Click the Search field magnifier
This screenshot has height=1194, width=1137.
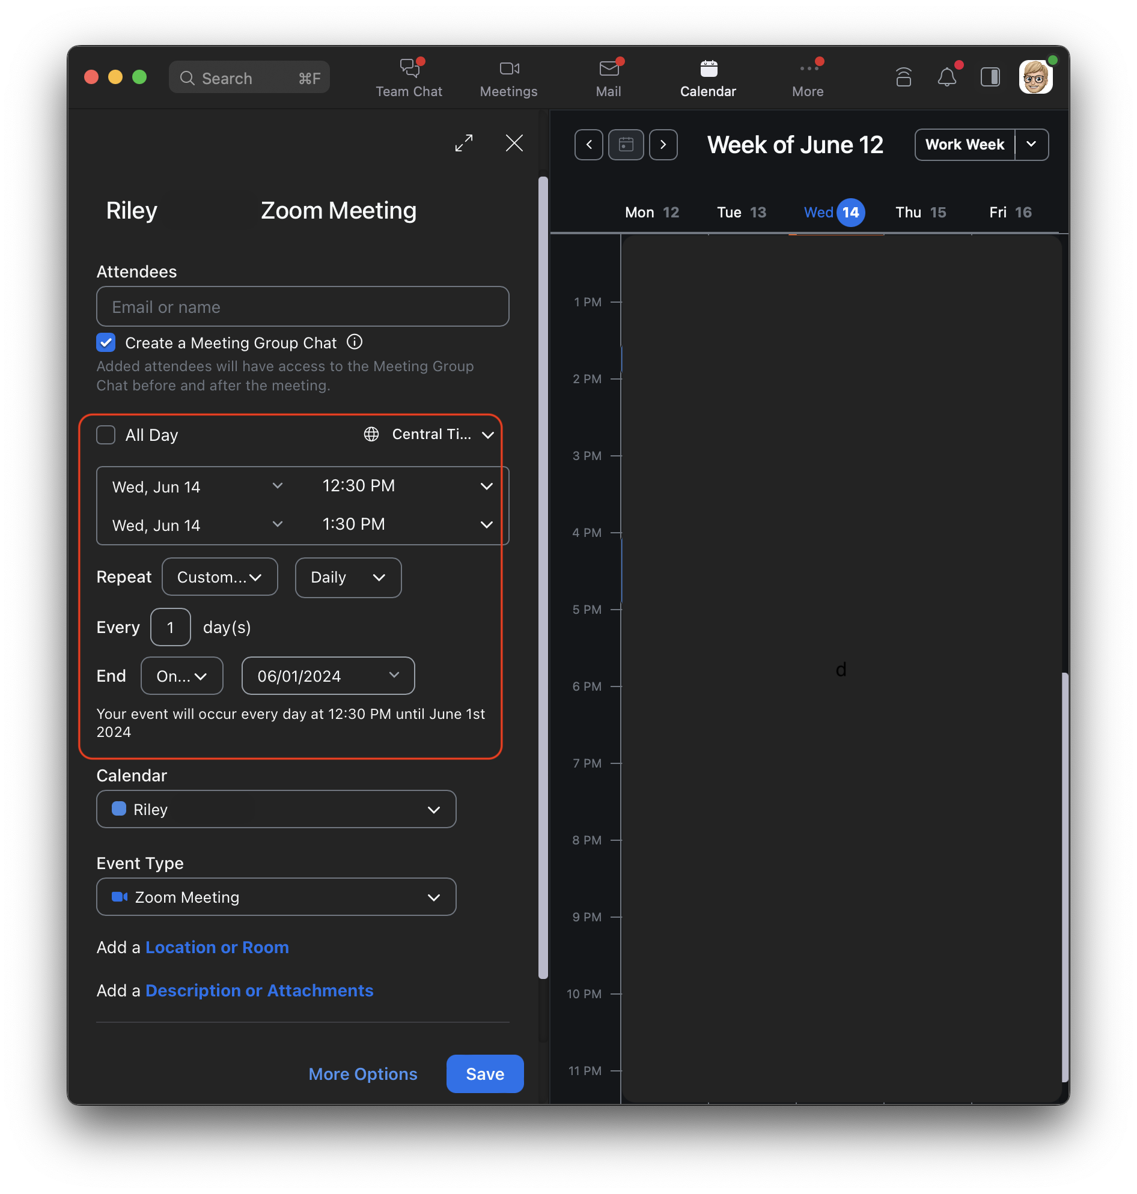click(x=187, y=78)
